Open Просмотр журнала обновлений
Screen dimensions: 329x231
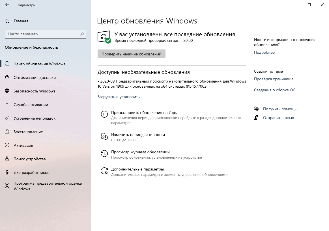(104, 154)
